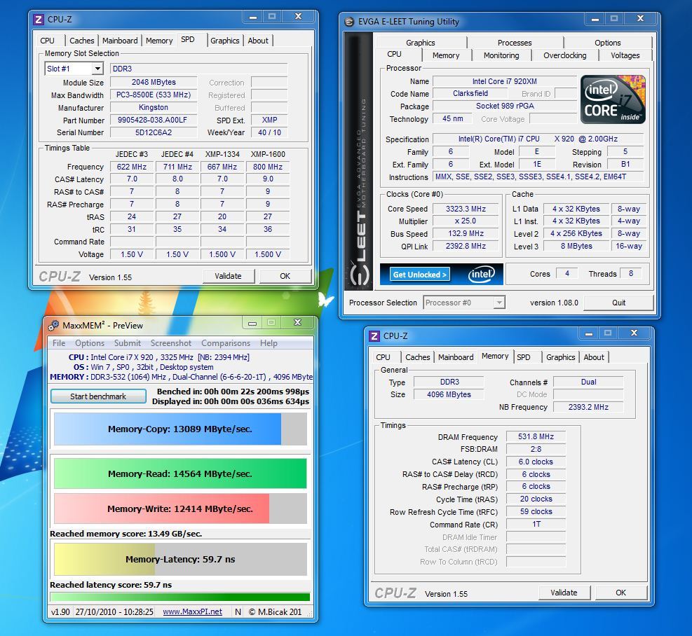Open the Comparisons menu in MaxxMEM
The height and width of the screenshot is (636, 692).
[226, 343]
